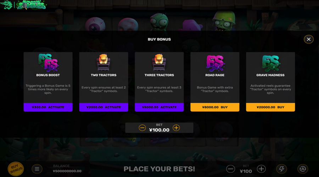319x177 pixels.
Task: Activate Two Tractors for ¥2000.00
Action: tap(103, 107)
